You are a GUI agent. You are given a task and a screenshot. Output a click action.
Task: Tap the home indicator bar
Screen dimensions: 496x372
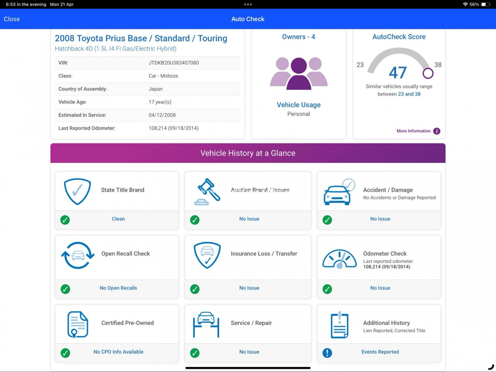tap(248, 368)
